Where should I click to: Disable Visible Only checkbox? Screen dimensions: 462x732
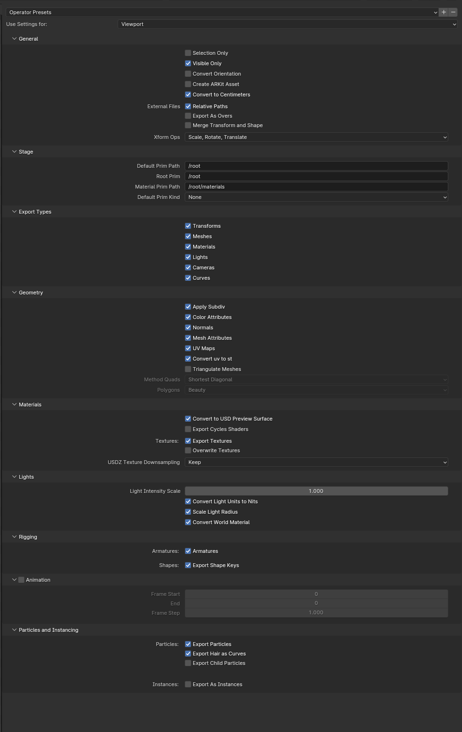[188, 63]
